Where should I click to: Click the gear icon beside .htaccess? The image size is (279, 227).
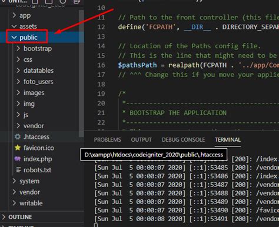tap(18, 136)
